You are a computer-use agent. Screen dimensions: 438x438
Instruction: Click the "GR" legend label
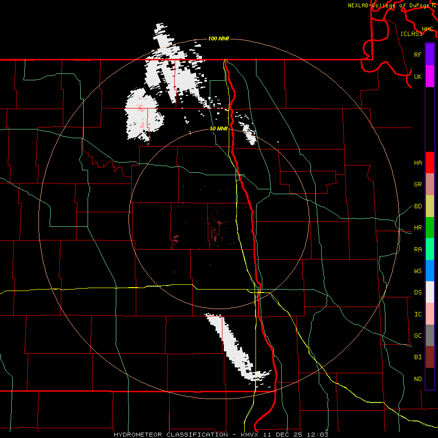point(418,184)
